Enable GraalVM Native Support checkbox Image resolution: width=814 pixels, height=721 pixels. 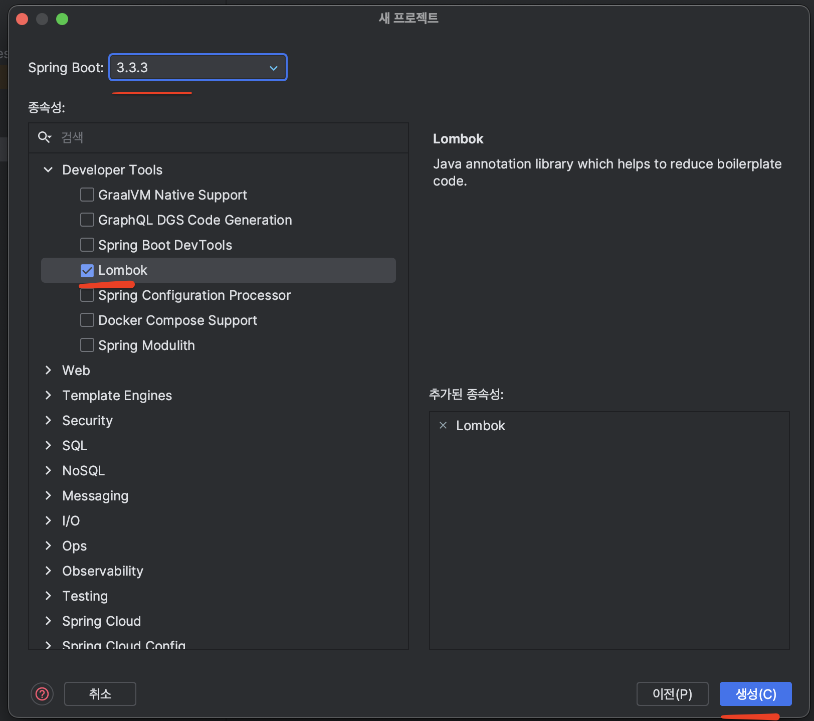87,195
